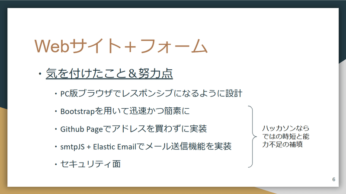Image resolution: width=346 pixels, height=194 pixels.
Task: Click the bullet 'smtpJS + Elastic Emailでメール送信機能を実装'
Action: 146,146
